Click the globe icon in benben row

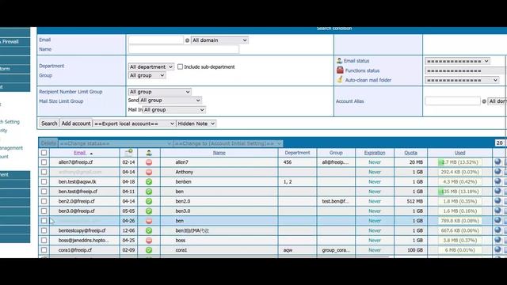coord(497,181)
